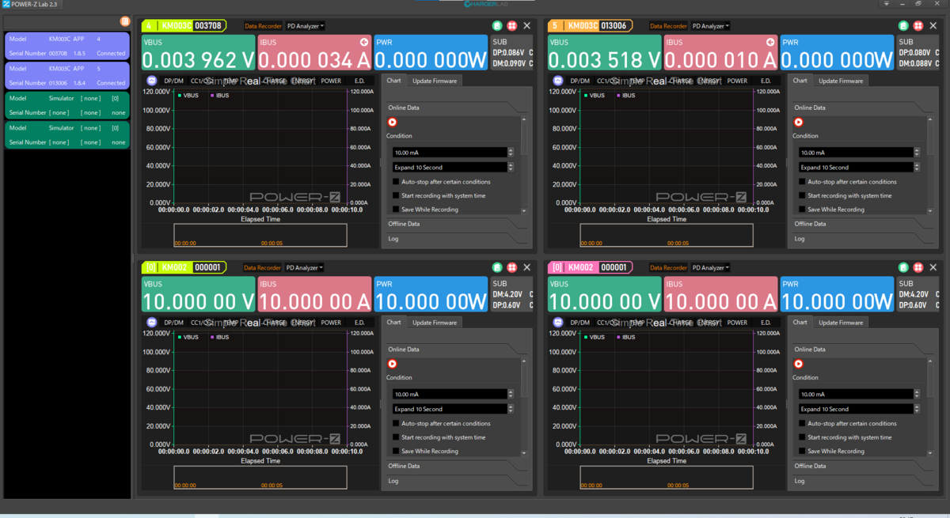Click purple chart icon in green-tagged KM002 panel
The width and height of the screenshot is (950, 518).
click(x=152, y=323)
